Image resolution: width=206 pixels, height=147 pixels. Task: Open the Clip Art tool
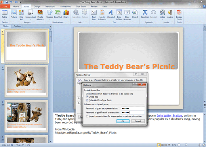[x=21, y=15]
